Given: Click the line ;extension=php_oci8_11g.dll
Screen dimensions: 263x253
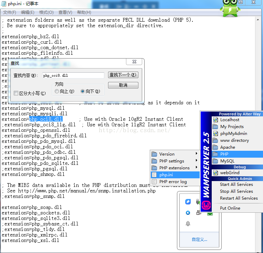Looking at the screenshot, I should pos(39,125).
